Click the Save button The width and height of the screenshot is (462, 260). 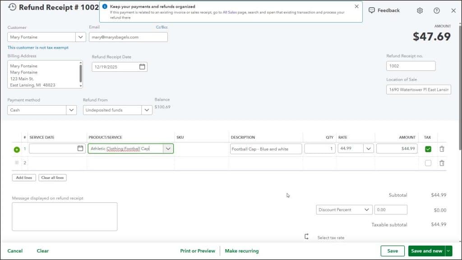[393, 251]
